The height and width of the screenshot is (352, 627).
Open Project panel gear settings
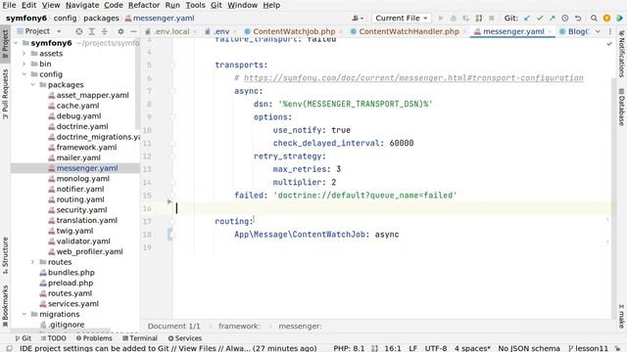click(x=121, y=31)
